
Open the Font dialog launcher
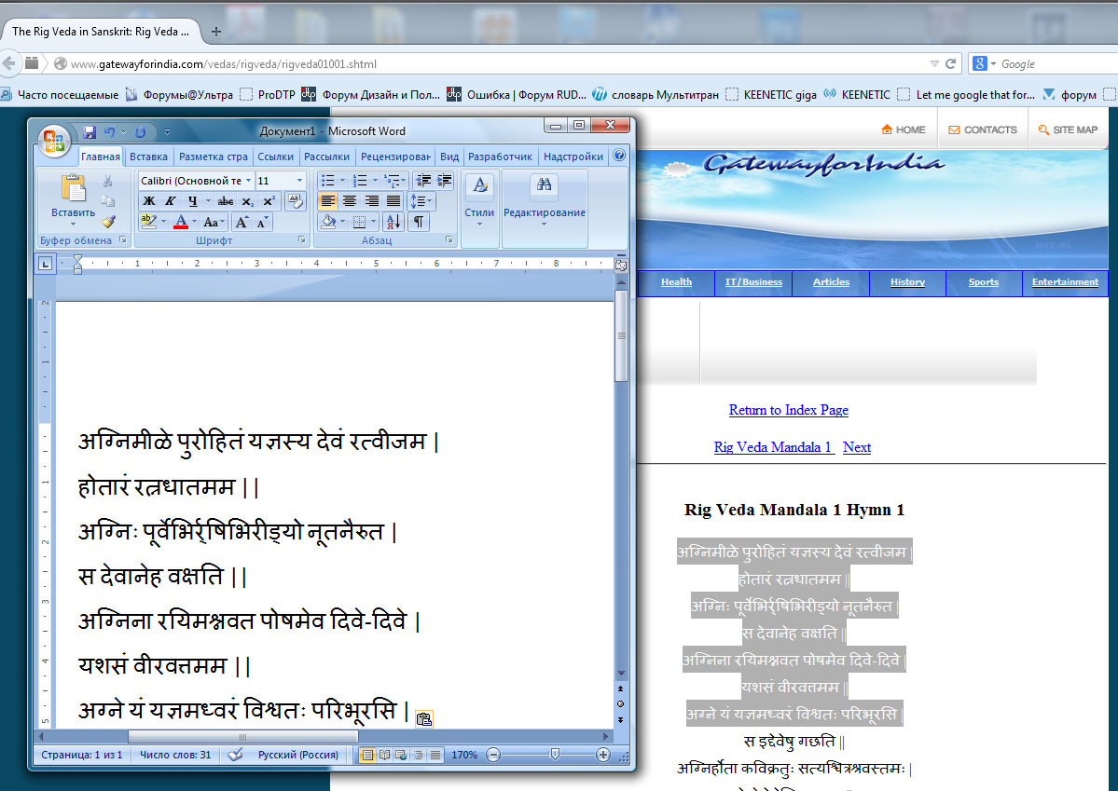click(x=301, y=240)
